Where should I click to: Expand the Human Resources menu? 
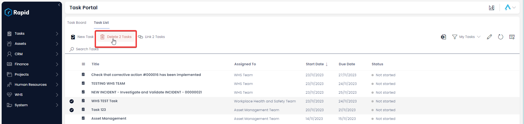tap(32, 85)
